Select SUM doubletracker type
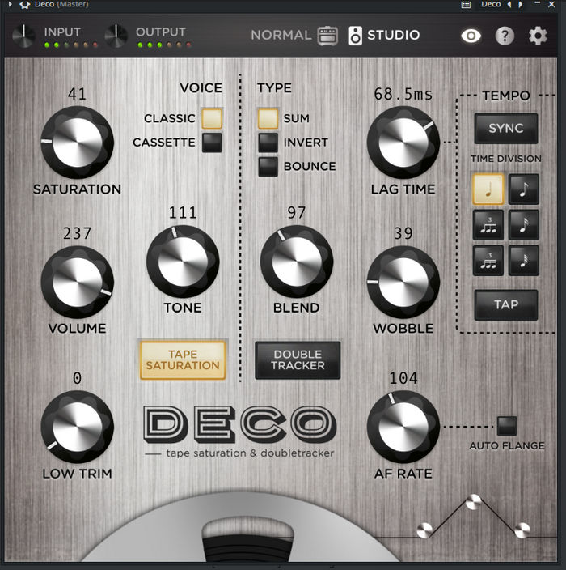This screenshot has height=570, width=566. pyautogui.click(x=268, y=118)
